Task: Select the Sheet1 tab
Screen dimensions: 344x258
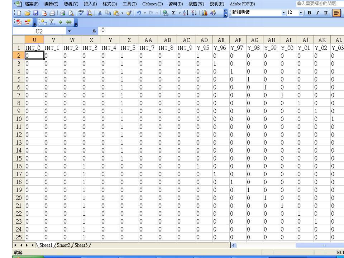Action: tap(46, 245)
